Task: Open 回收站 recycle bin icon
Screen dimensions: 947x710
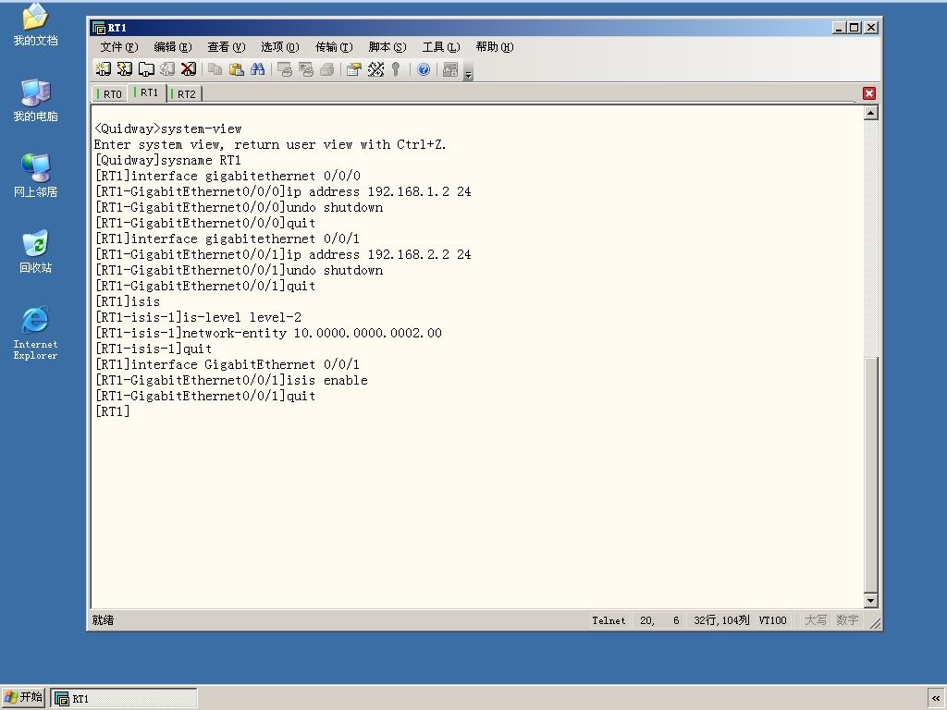Action: (36, 251)
